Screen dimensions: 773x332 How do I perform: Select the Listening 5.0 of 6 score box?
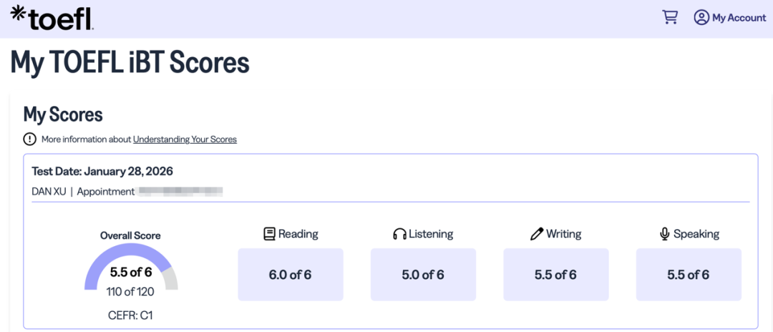point(423,275)
